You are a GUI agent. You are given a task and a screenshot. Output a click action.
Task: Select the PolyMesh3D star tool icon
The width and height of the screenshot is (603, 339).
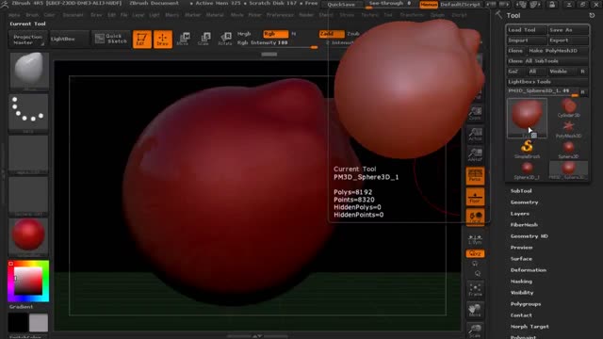(568, 129)
